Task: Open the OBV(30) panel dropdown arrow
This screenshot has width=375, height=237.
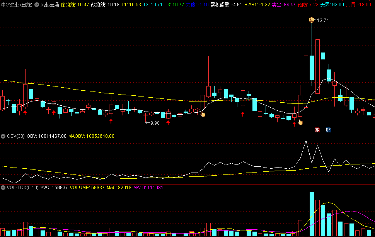Action: pyautogui.click(x=3, y=136)
